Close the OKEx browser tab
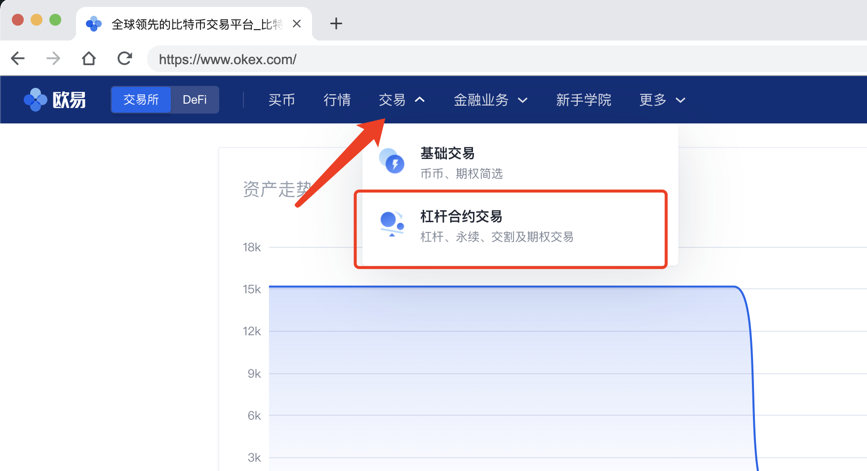867x471 pixels. pos(297,24)
